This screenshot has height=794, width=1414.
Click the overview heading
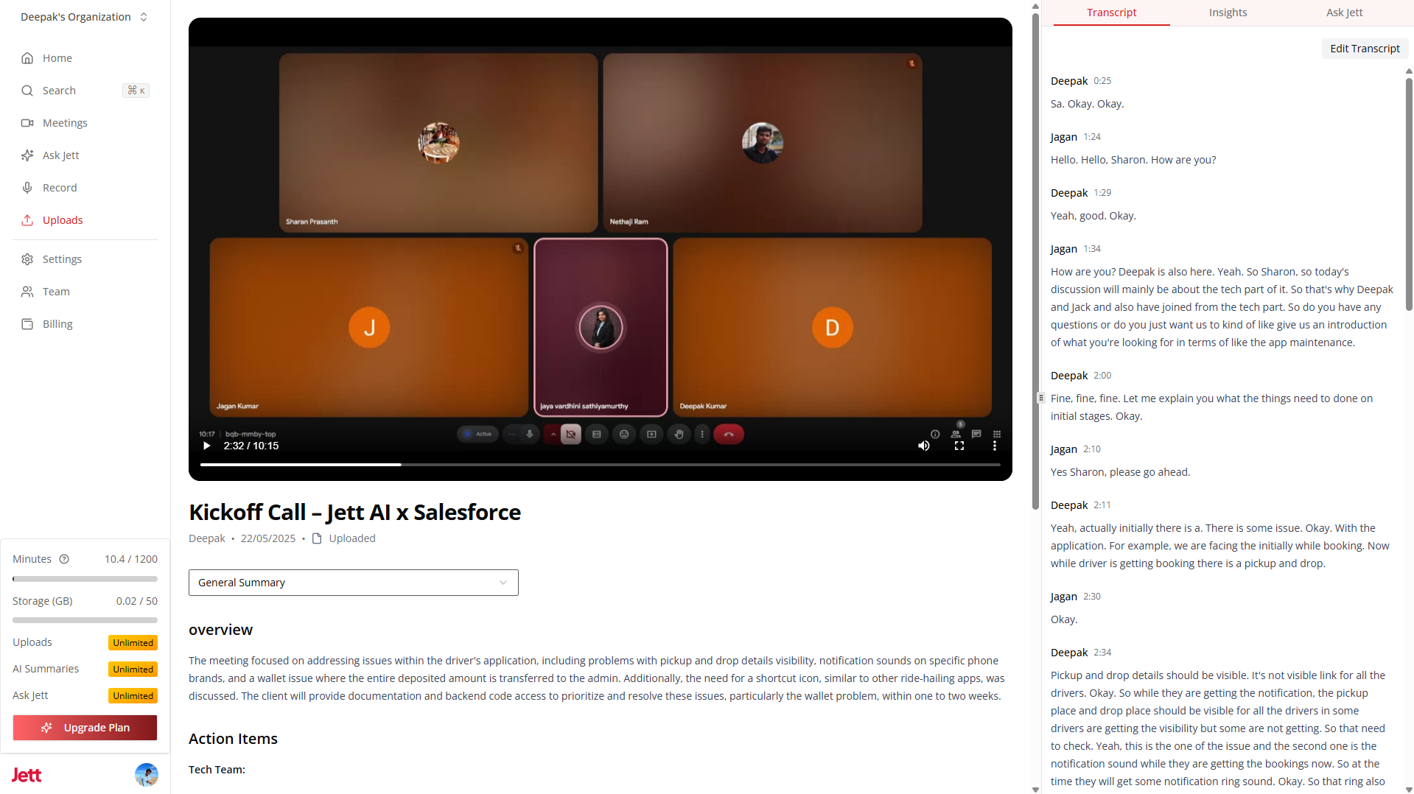coord(220,630)
